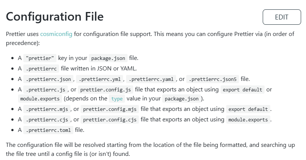Click the prettier.config.js code label
Image resolution: width=306 pixels, height=160 pixels.
(x=106, y=90)
